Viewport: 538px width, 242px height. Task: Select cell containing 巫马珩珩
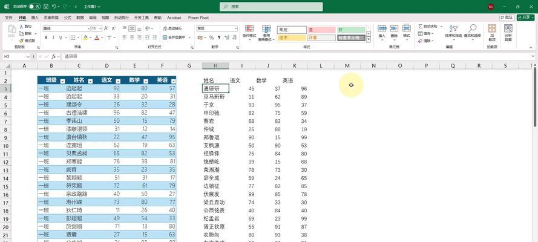[215, 97]
